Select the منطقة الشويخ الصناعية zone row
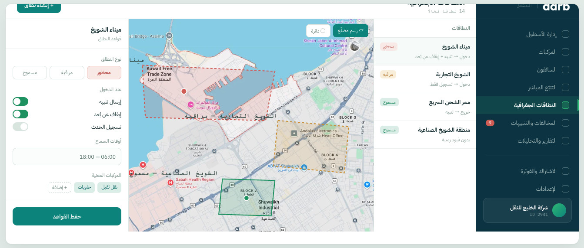 coord(425,134)
